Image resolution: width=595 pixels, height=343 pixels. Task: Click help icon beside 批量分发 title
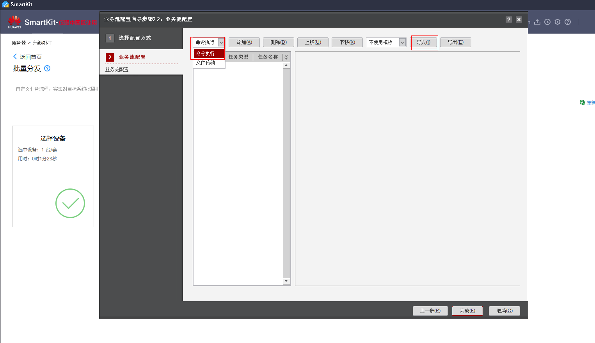(x=47, y=68)
